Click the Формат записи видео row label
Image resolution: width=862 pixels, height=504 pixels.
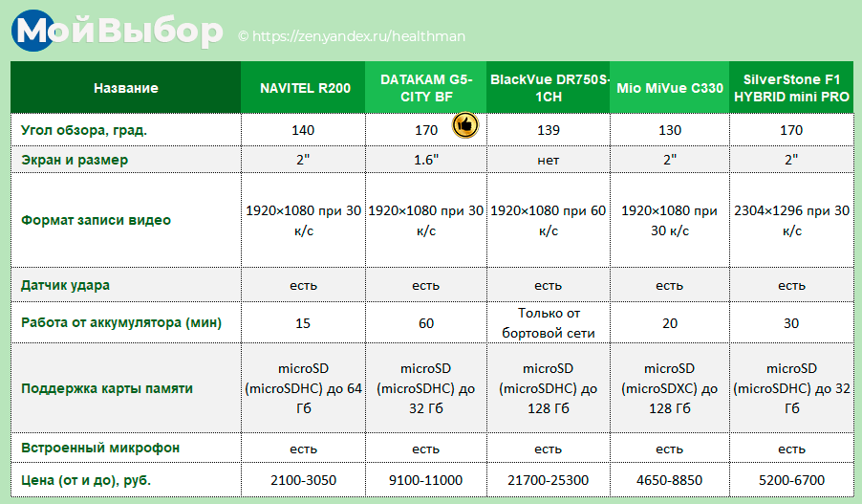click(96, 220)
